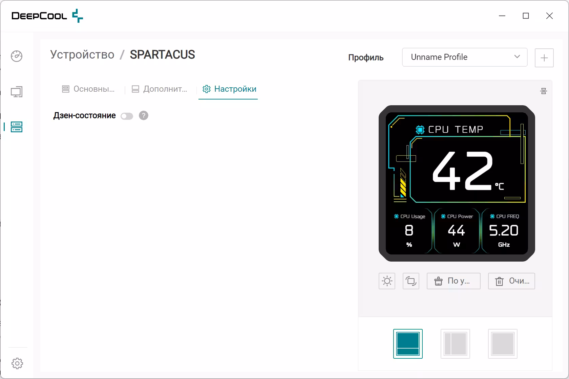Click the DeepCool logo
The height and width of the screenshot is (379, 569).
[x=47, y=16]
